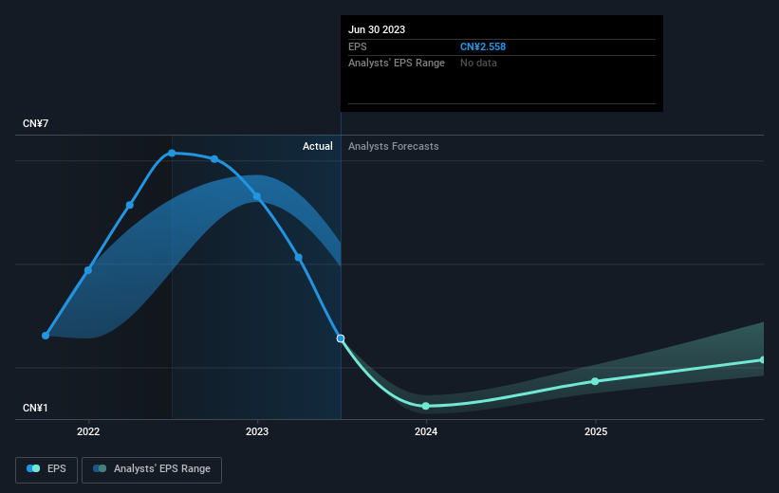Click the 2025 forecast data point
Image resolution: width=779 pixels, height=493 pixels.
pos(595,381)
